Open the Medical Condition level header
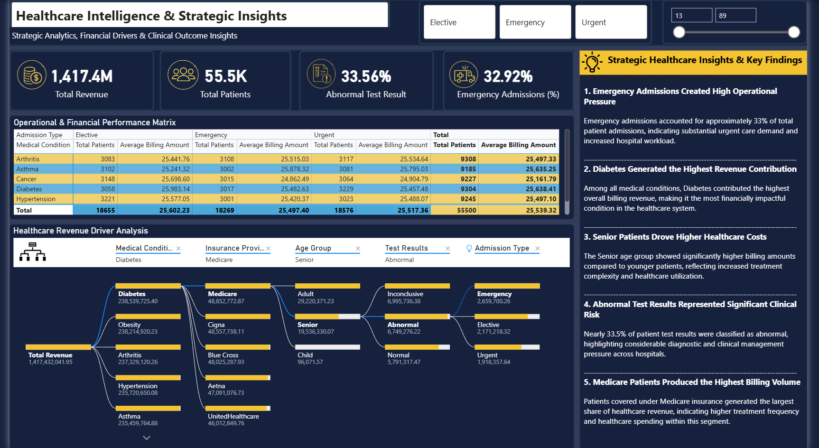This screenshot has width=819, height=448. 144,248
